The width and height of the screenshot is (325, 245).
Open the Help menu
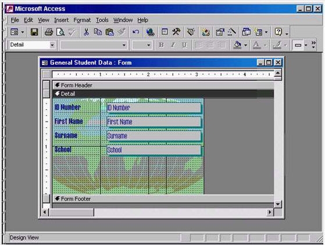(143, 20)
